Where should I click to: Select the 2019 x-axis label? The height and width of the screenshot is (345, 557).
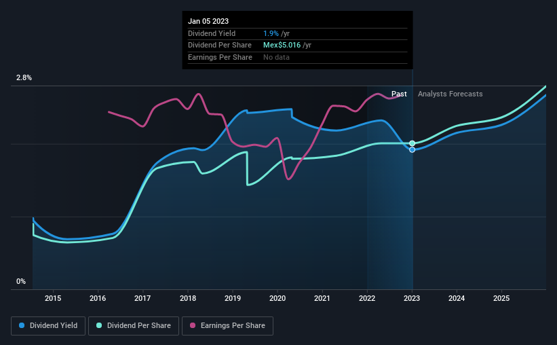point(233,298)
